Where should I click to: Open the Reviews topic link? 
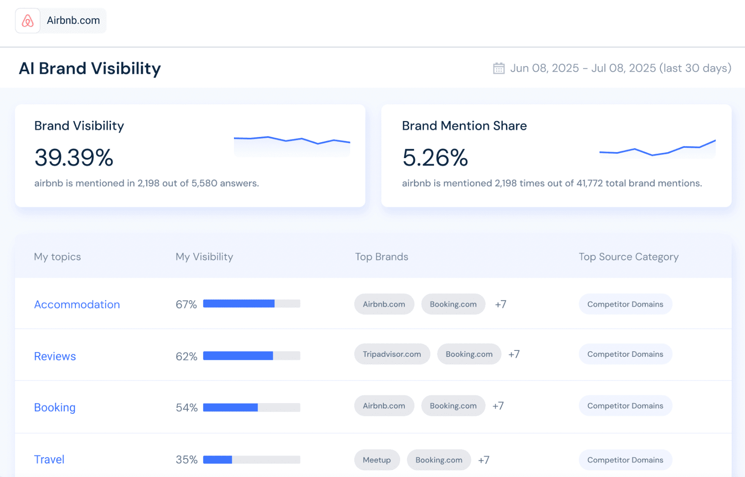click(55, 356)
